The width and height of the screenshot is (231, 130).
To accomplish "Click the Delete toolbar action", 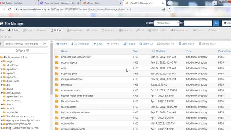I will click(x=92, y=30).
